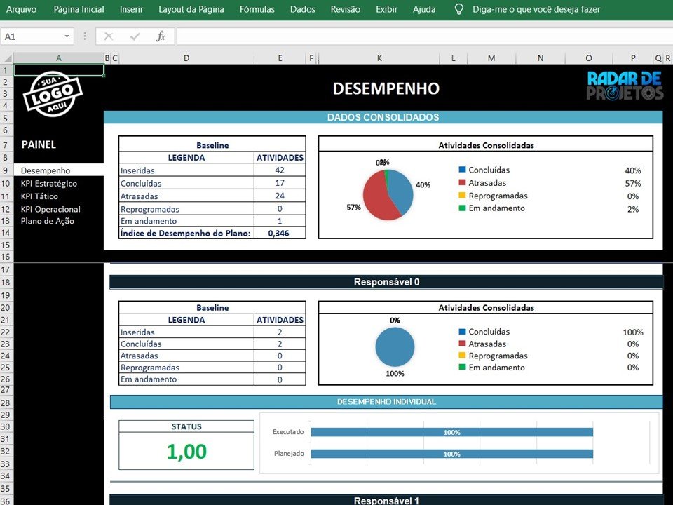Click the Tell Me lightbulb icon
Image resolution: width=673 pixels, height=505 pixels.
(458, 10)
